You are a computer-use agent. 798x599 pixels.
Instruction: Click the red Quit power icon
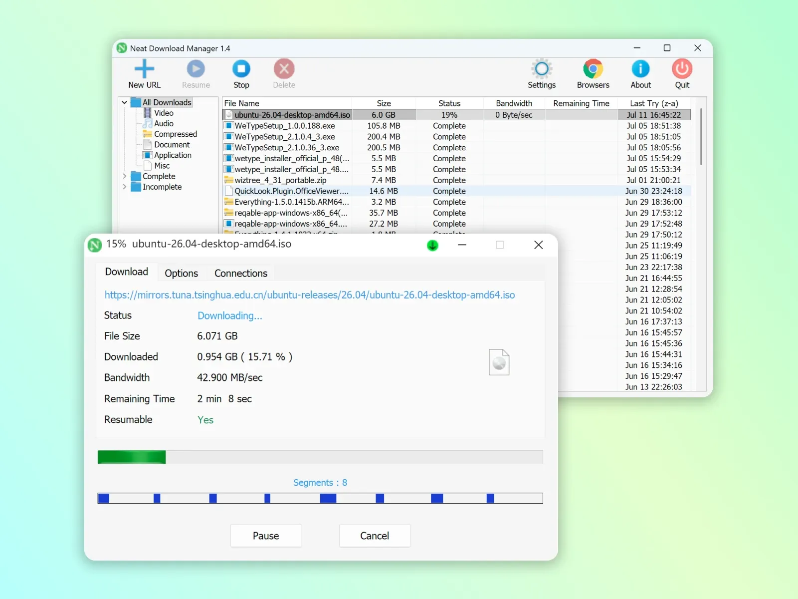682,69
